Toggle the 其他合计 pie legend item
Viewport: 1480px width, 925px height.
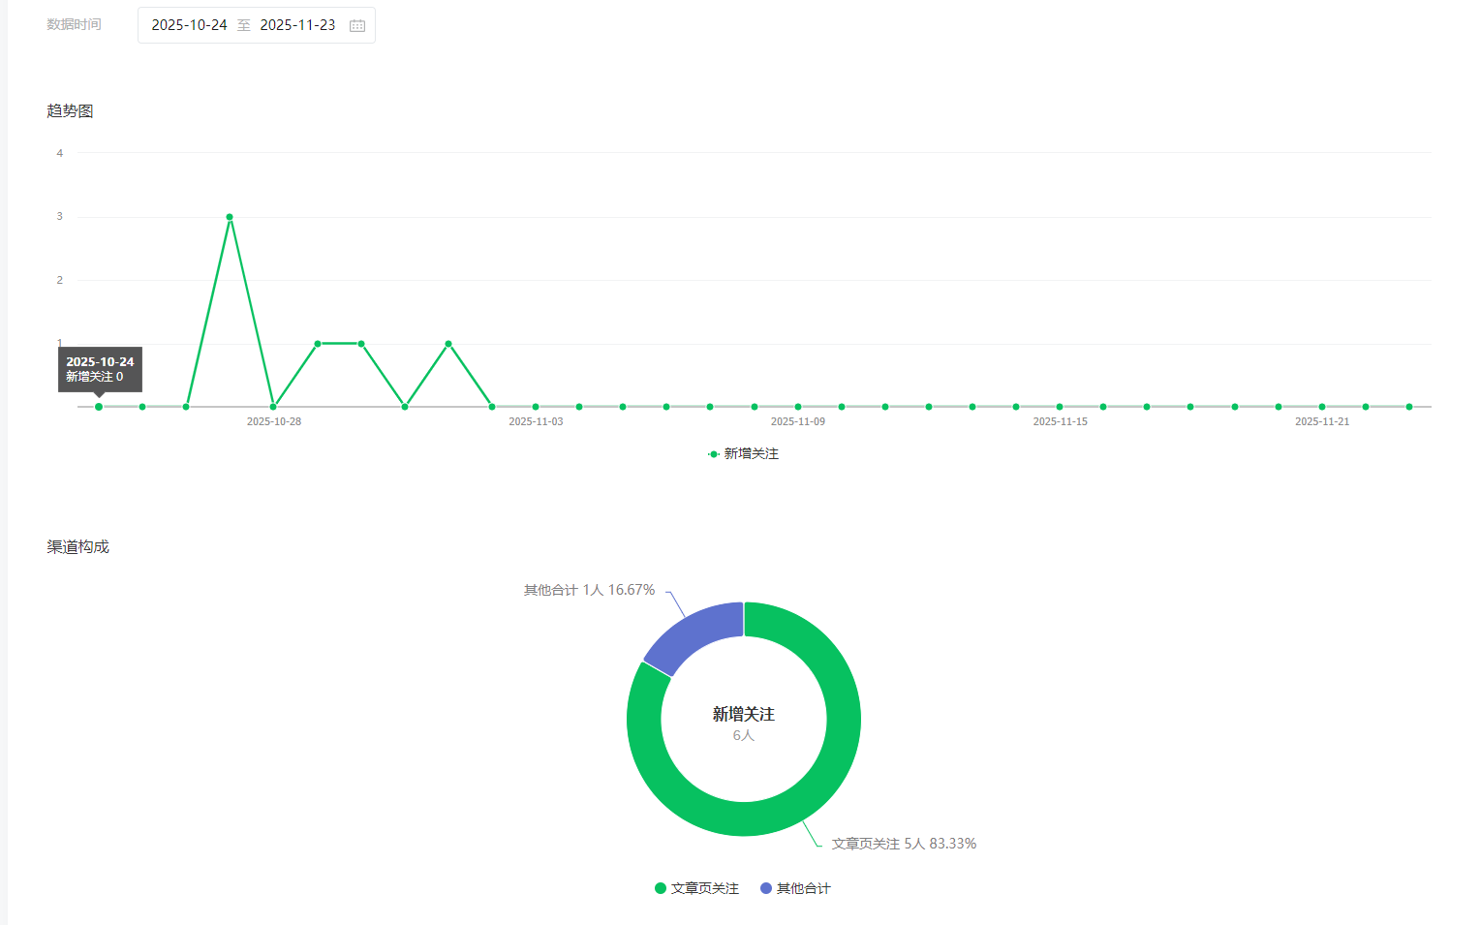tap(795, 888)
